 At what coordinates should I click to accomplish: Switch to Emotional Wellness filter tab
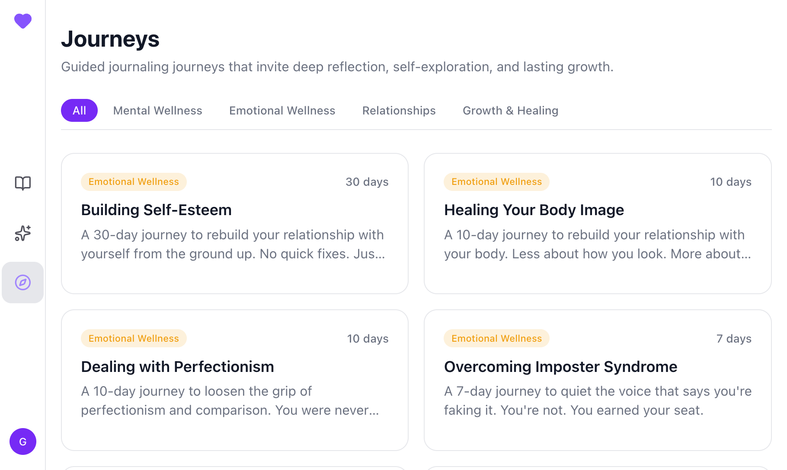(x=282, y=111)
